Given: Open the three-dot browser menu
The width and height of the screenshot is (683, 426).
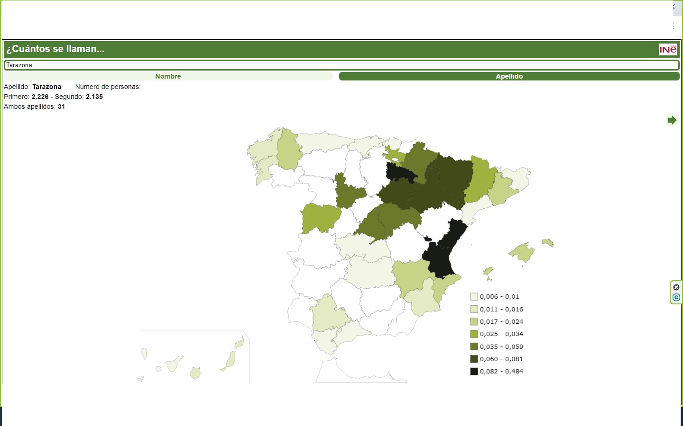Looking at the screenshot, I should tap(673, 27).
